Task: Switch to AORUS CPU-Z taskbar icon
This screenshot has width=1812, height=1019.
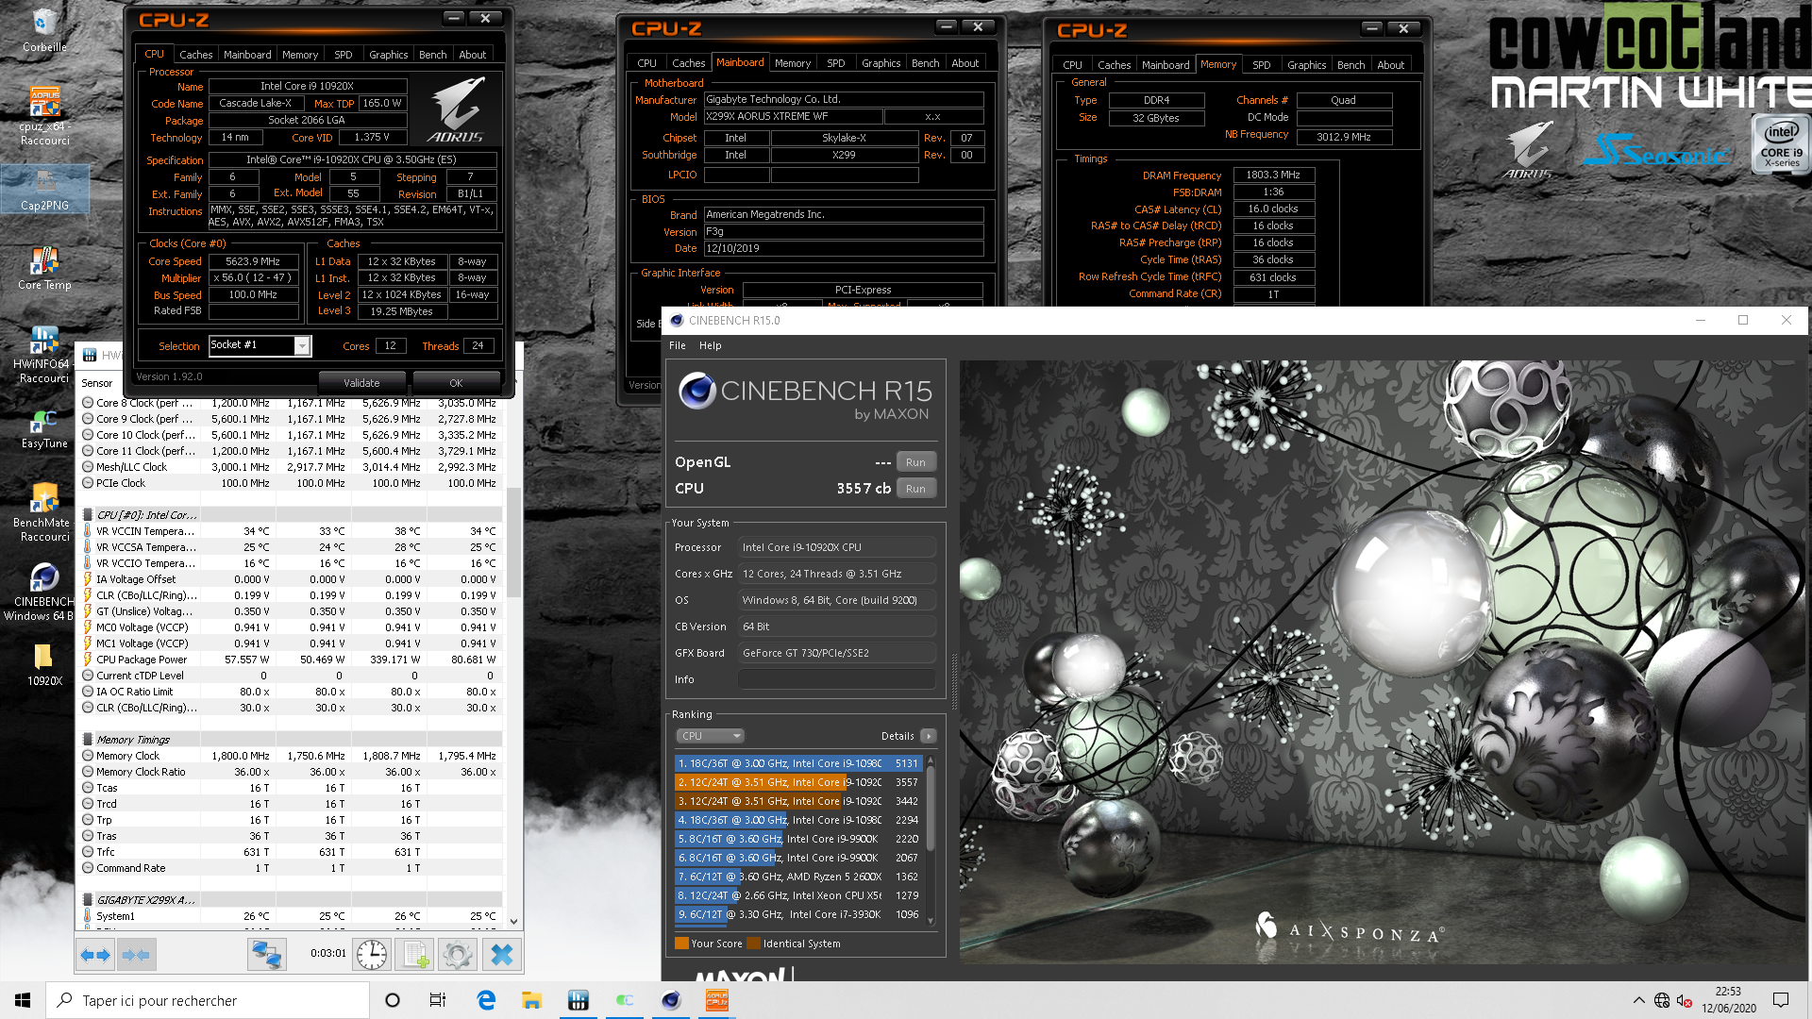Action: coord(717,1000)
